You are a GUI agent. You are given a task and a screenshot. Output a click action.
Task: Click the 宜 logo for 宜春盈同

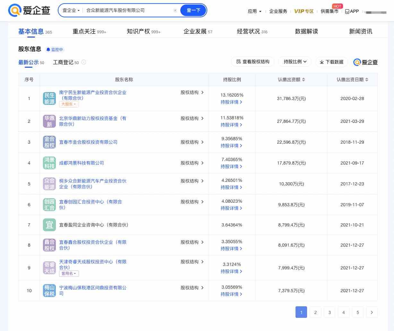coord(49,225)
